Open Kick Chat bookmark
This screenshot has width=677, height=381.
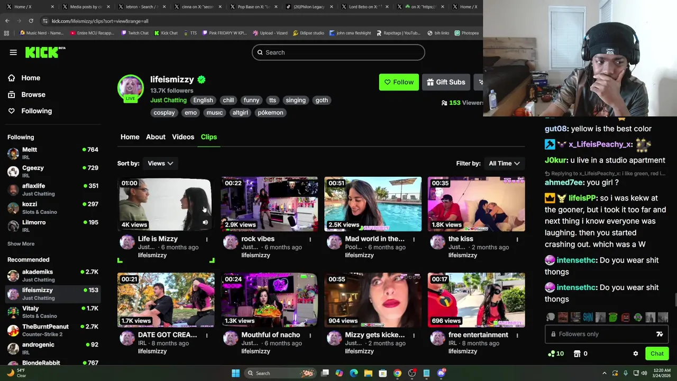(x=166, y=33)
